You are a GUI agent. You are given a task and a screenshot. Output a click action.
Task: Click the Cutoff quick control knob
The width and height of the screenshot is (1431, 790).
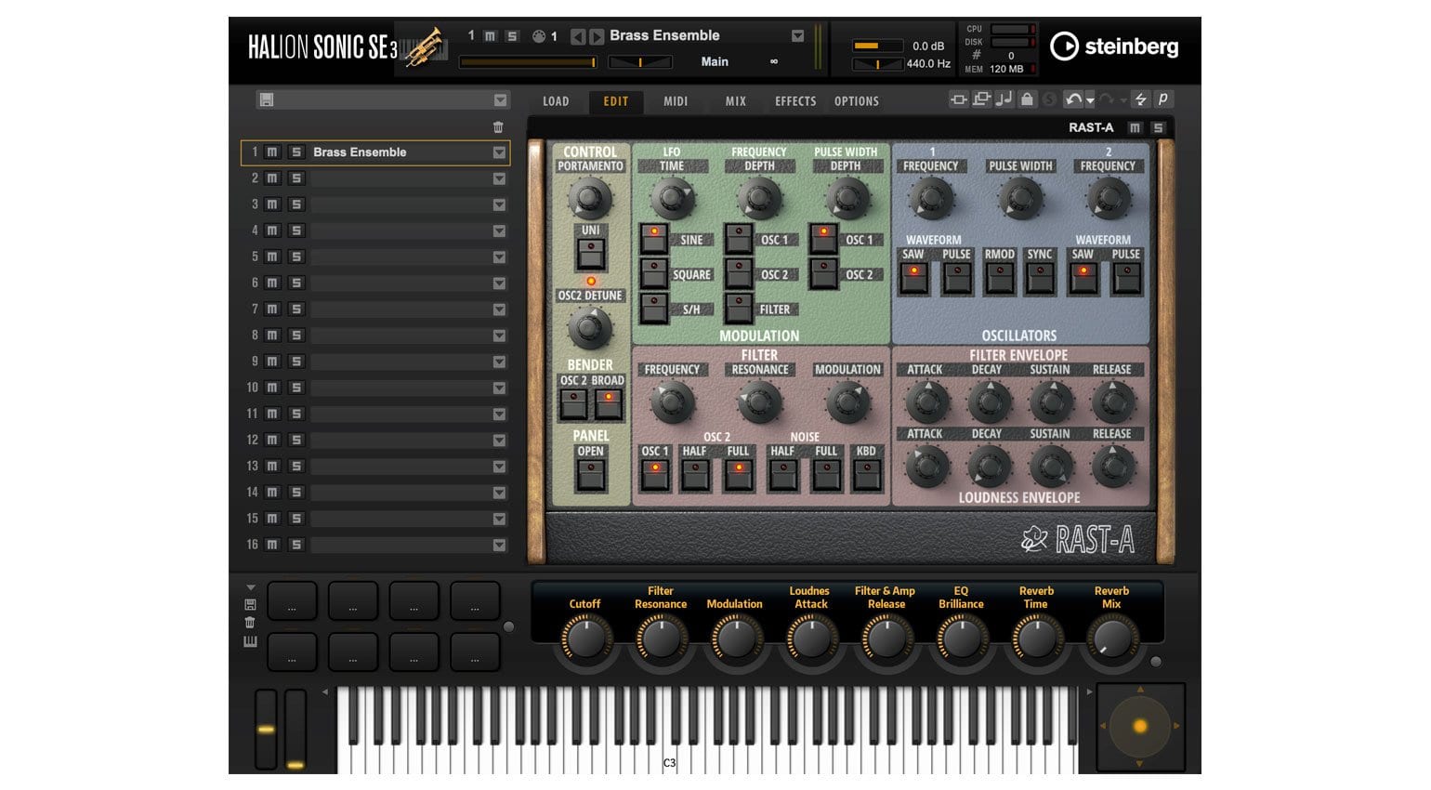click(584, 639)
